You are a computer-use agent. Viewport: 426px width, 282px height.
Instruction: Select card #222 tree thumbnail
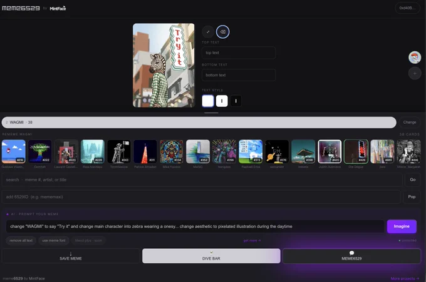pyautogui.click(x=40, y=151)
